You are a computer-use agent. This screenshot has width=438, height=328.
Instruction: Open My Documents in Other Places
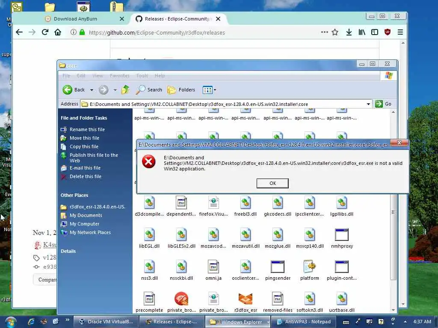coord(86,215)
